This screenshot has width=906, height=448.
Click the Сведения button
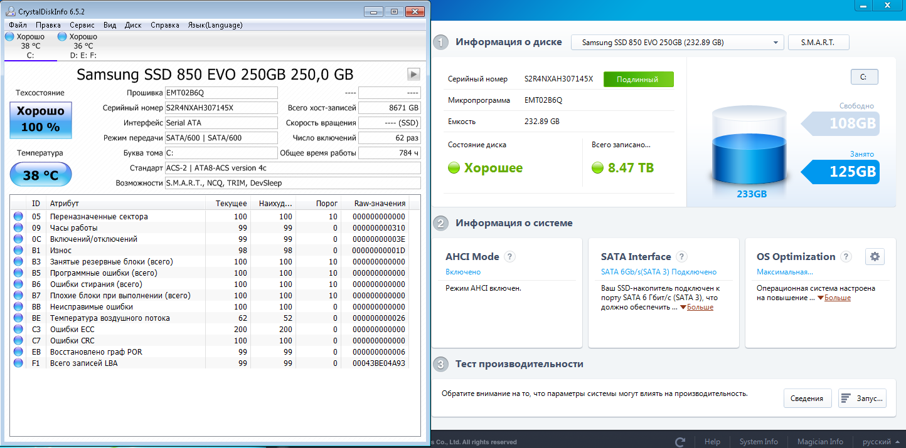coord(807,399)
